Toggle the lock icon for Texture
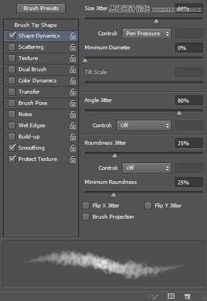This screenshot has height=301, width=207. 73,58
